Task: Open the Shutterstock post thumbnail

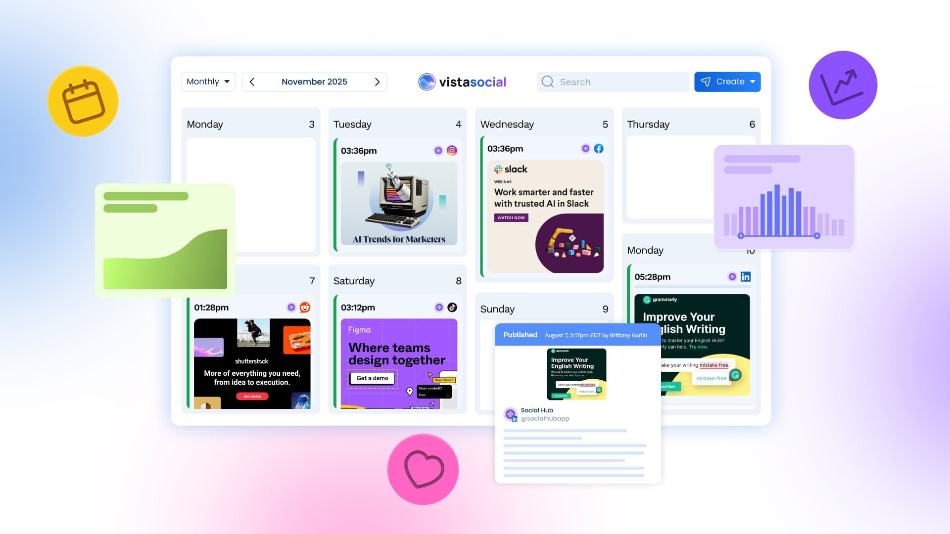Action: point(252,363)
